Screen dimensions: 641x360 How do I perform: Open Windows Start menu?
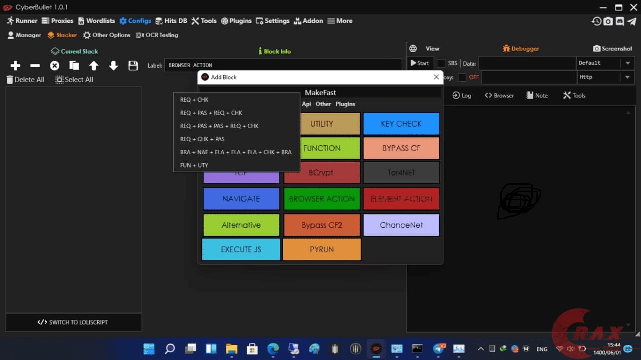149,348
